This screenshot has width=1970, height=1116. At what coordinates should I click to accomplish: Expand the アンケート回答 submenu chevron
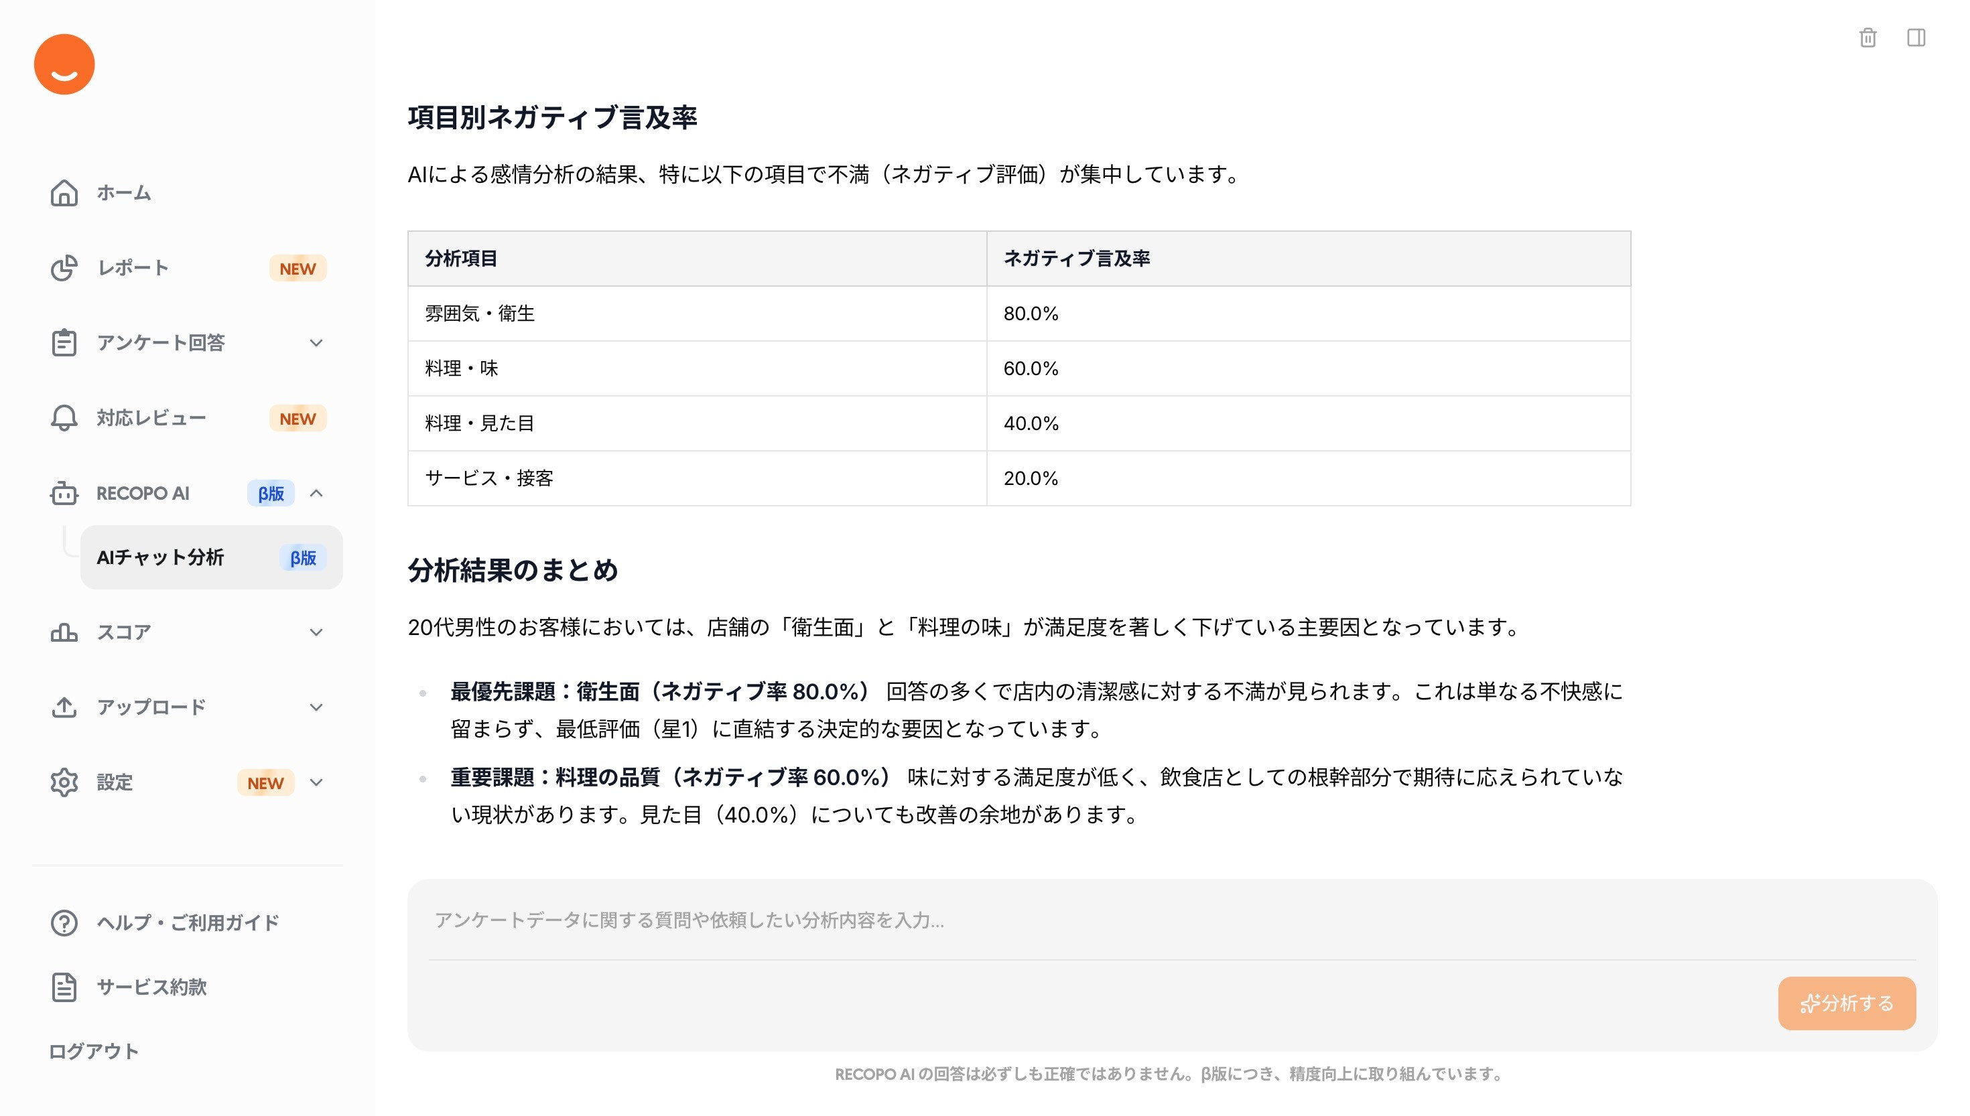(x=316, y=342)
